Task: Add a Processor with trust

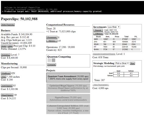Action: 52,37
